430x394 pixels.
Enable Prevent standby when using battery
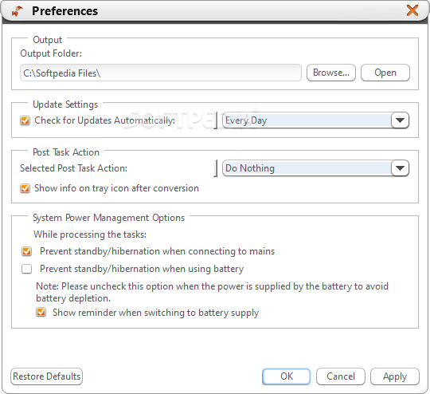27,269
